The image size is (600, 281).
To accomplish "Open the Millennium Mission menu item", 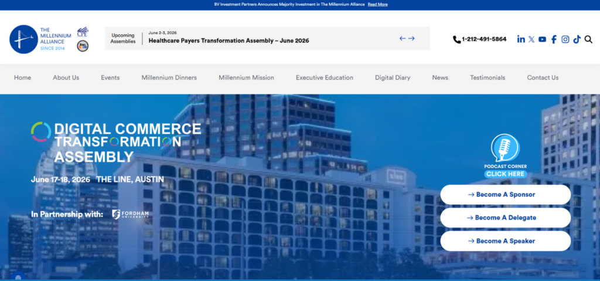I will (247, 77).
